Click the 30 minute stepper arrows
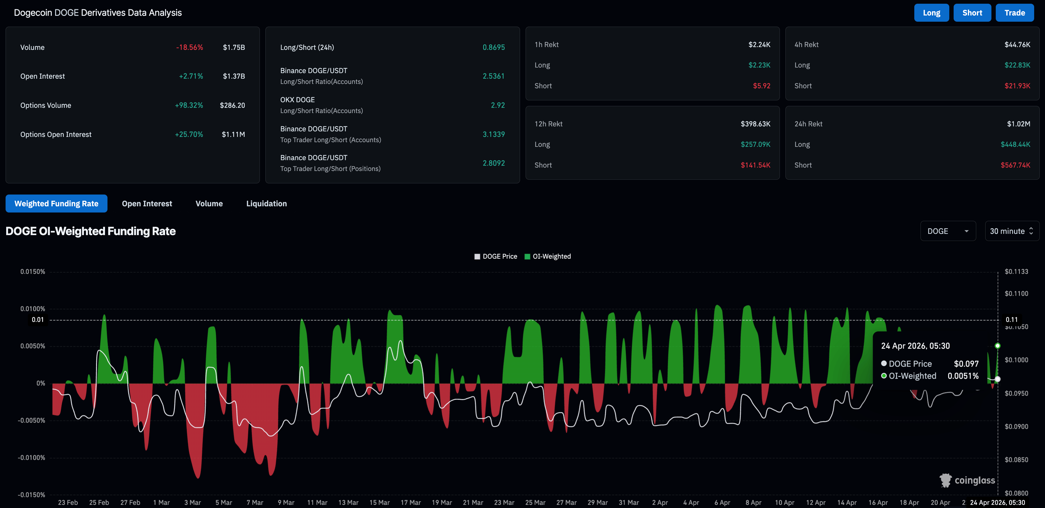The width and height of the screenshot is (1045, 508). point(1031,231)
